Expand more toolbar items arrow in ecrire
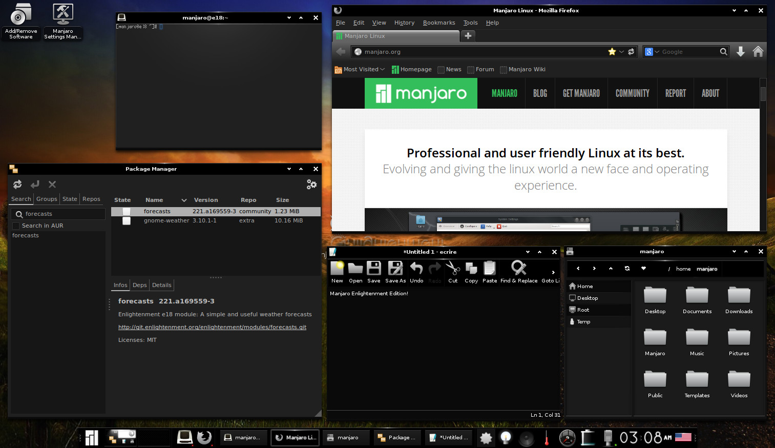 click(x=553, y=272)
